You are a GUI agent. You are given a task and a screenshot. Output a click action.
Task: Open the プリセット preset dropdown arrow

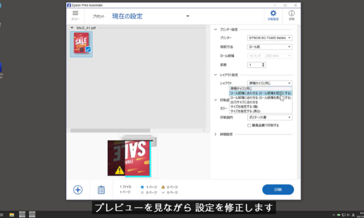(187, 16)
